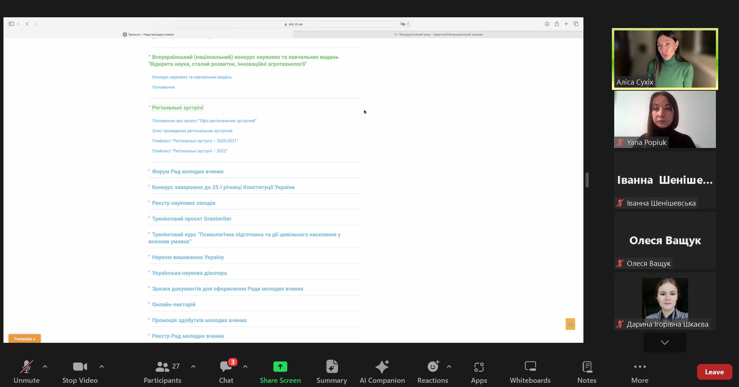Expand Онлайн-лекторій
This screenshot has height=387, width=739.
[x=174, y=304]
